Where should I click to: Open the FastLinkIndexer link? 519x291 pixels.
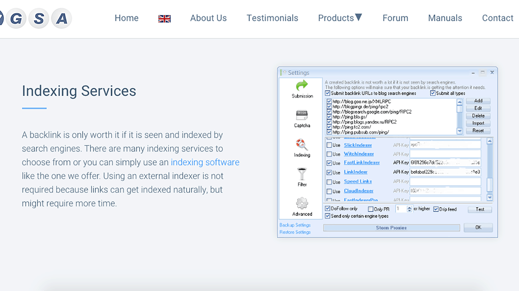[362, 163]
